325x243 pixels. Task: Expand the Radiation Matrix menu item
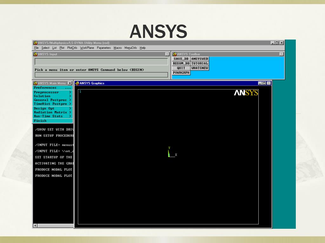coord(53,112)
